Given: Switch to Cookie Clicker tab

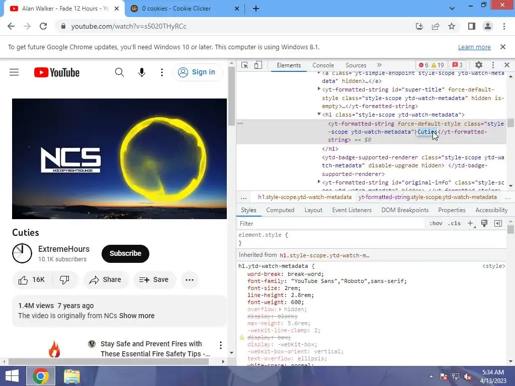Looking at the screenshot, I should pyautogui.click(x=185, y=9).
